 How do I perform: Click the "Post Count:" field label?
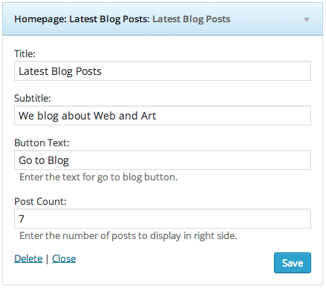pyautogui.click(x=40, y=201)
